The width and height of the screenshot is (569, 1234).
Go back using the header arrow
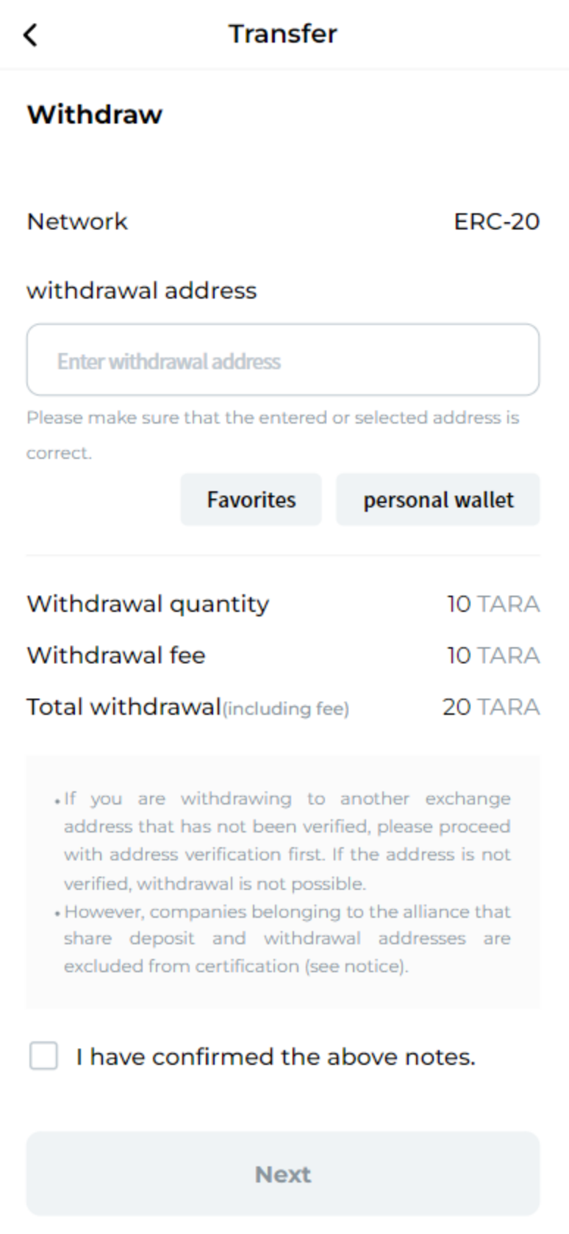tap(30, 35)
